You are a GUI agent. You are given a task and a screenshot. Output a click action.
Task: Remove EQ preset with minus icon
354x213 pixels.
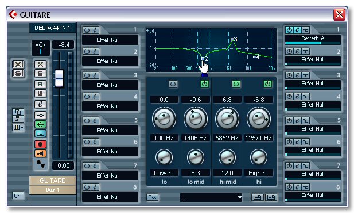point(271,198)
